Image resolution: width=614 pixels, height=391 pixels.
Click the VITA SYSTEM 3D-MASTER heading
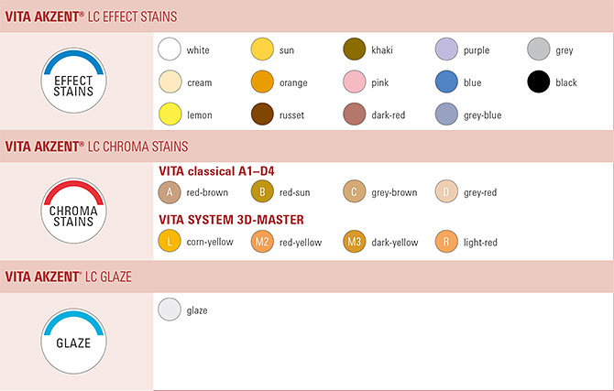point(231,220)
